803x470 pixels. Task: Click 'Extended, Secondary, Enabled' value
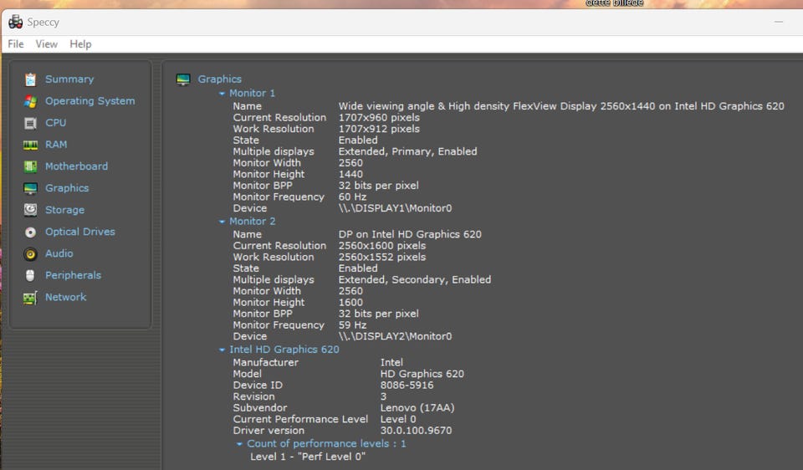(415, 279)
